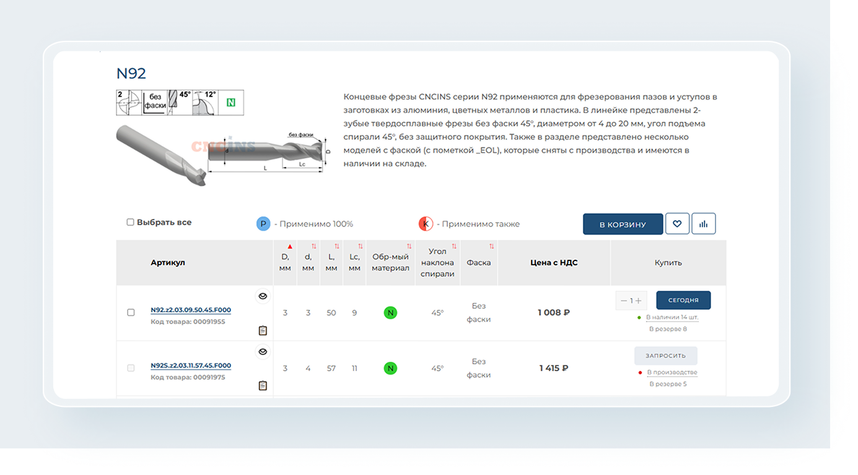Click the 'без фаски' pictogram under N92
Screen dimensions: 858x475
155,103
